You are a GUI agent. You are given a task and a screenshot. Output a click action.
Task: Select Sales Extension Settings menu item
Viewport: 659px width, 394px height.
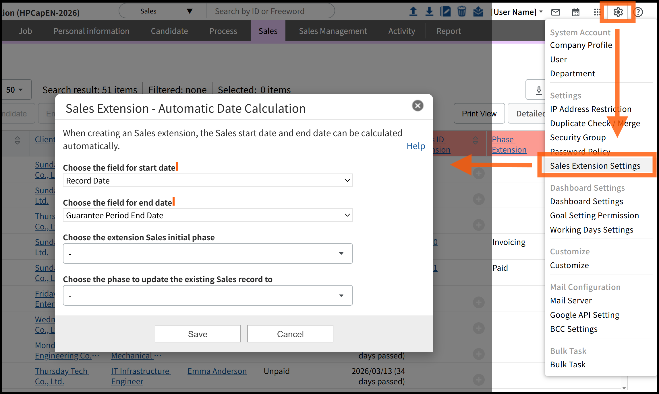pos(595,166)
